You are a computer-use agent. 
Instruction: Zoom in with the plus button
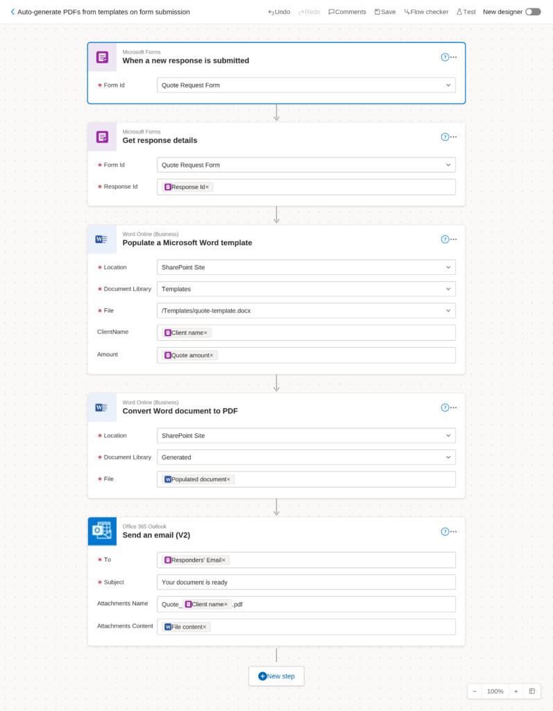click(x=516, y=692)
